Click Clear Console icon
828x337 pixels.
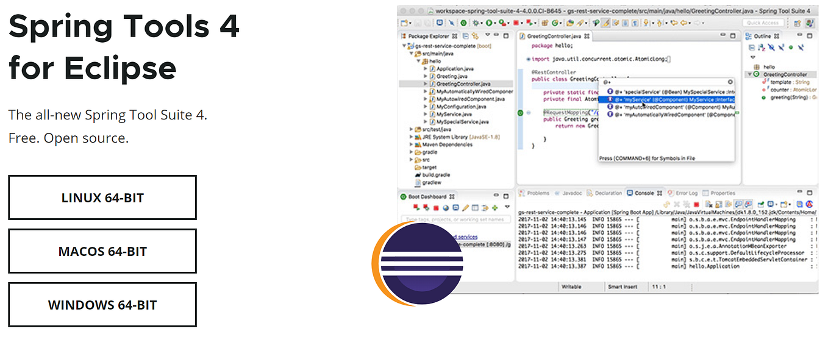708,205
